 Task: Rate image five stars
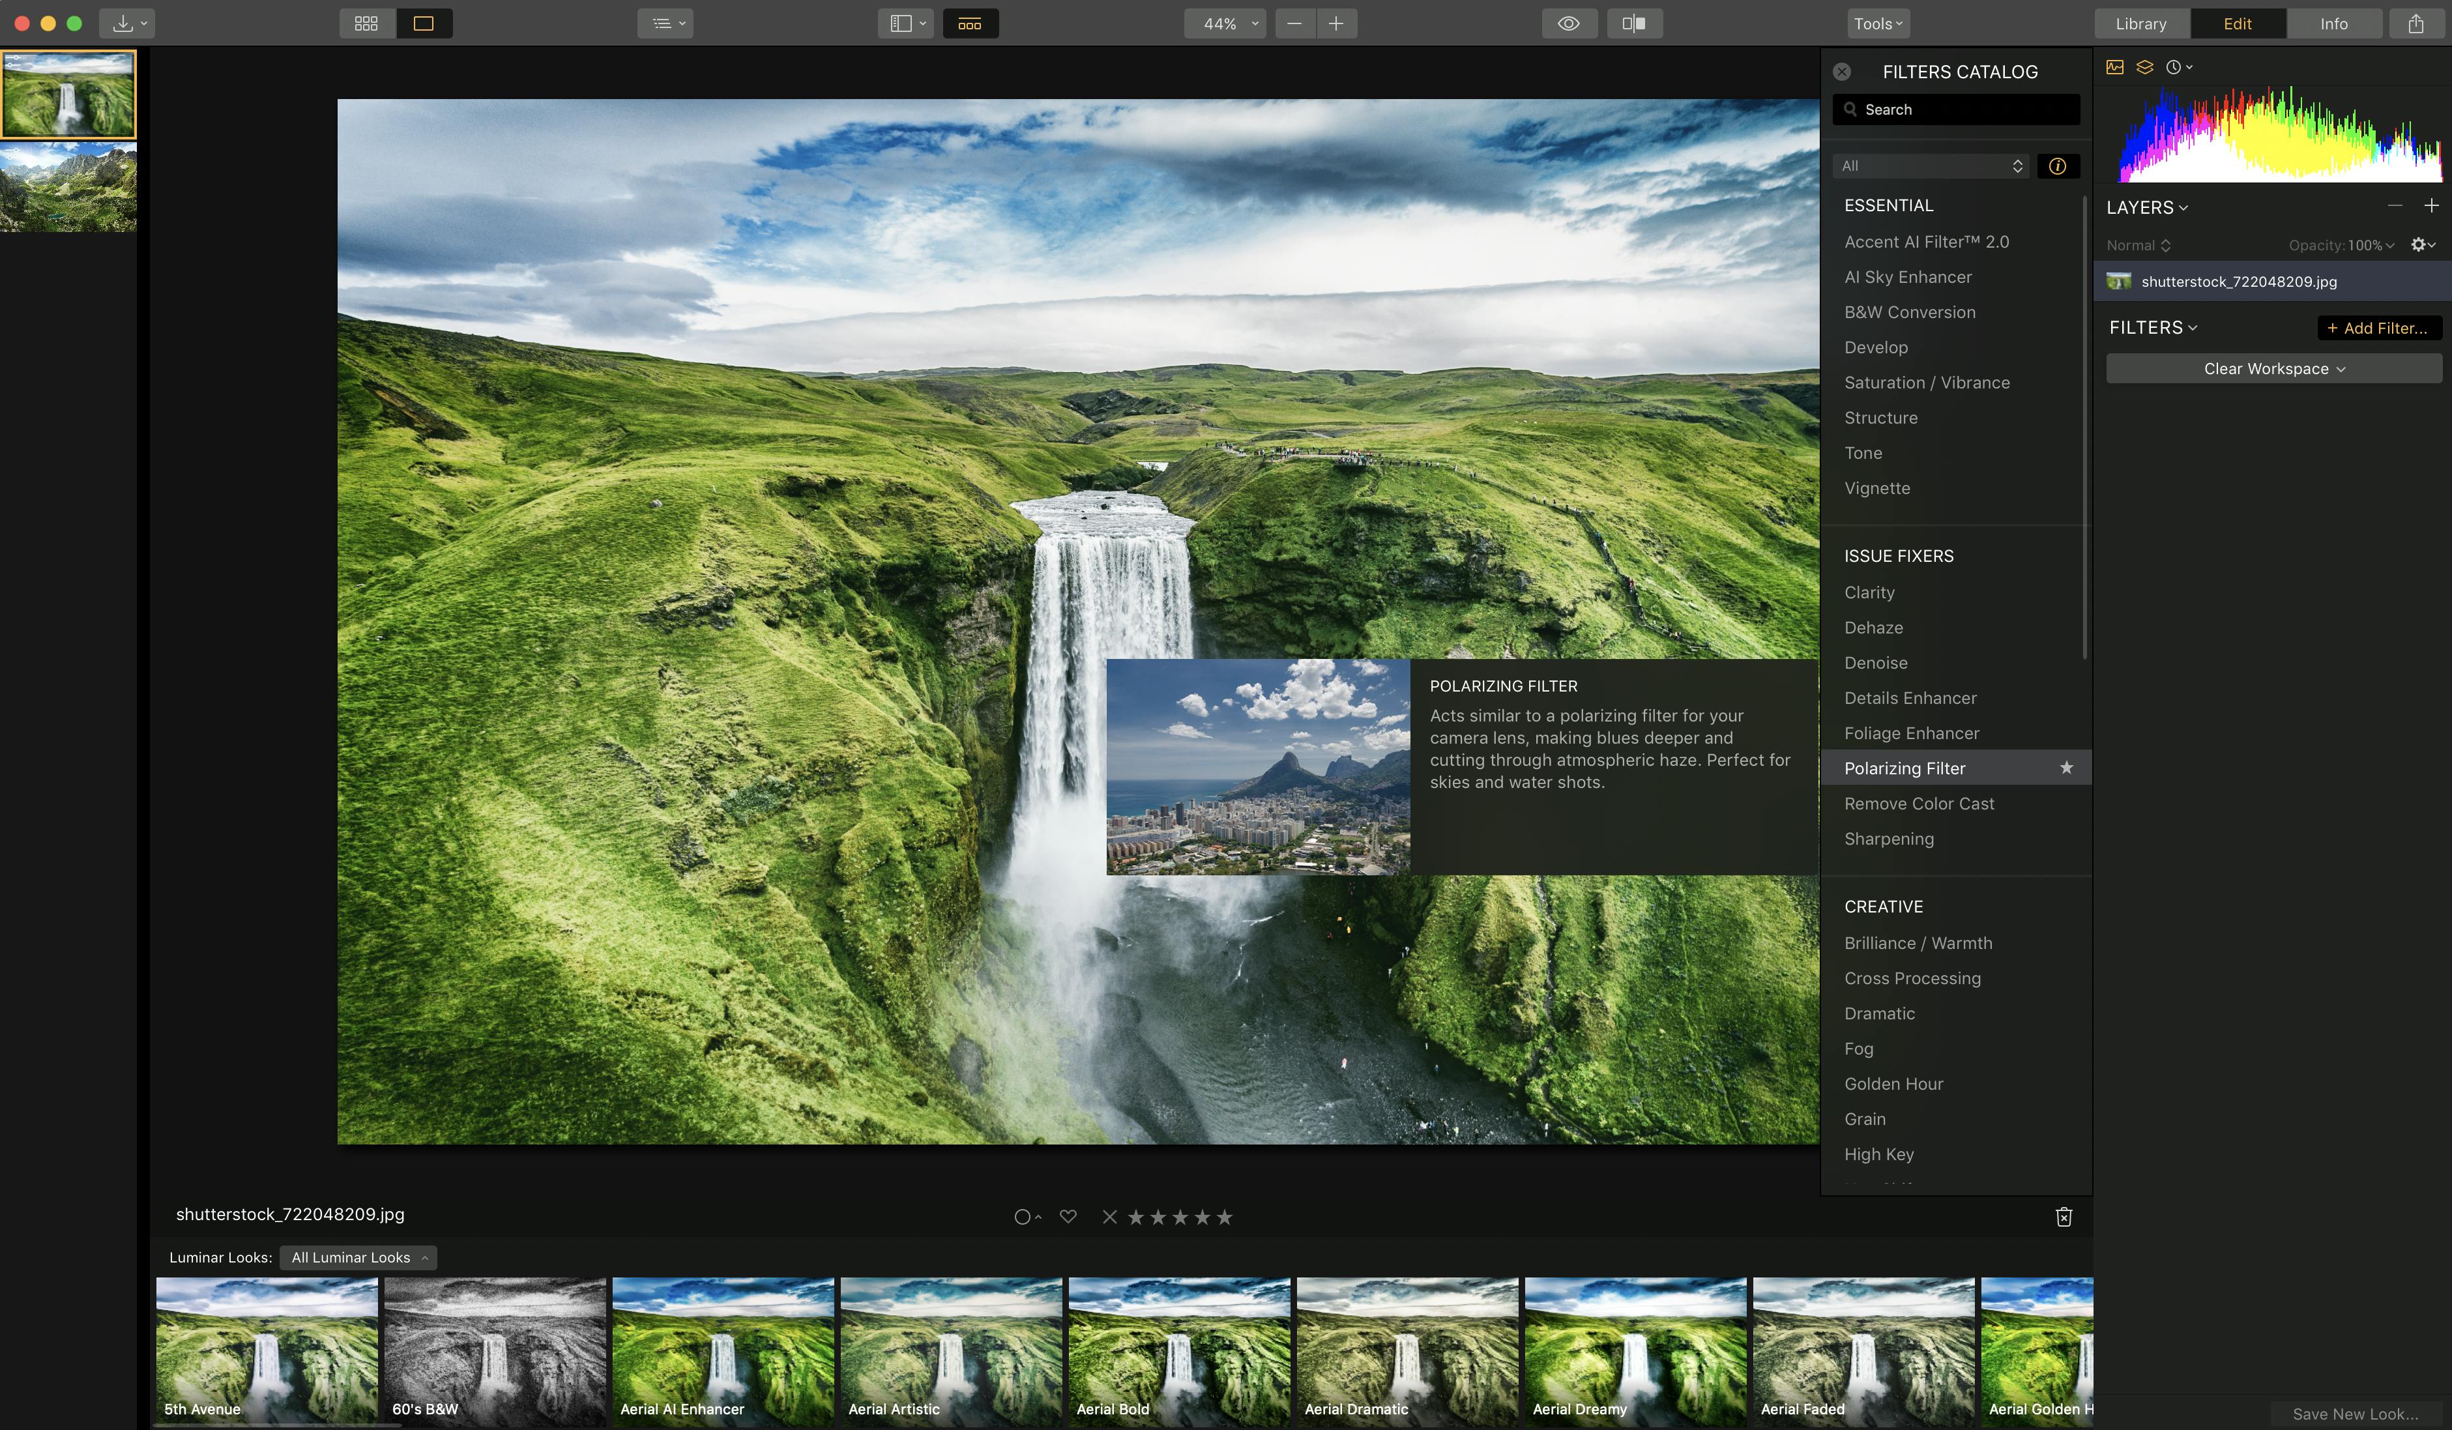[1225, 1217]
